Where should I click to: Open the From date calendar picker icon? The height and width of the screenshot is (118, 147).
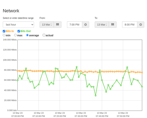click(58, 25)
